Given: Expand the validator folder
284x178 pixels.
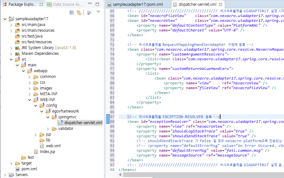Looking at the screenshot, I should (48, 129).
